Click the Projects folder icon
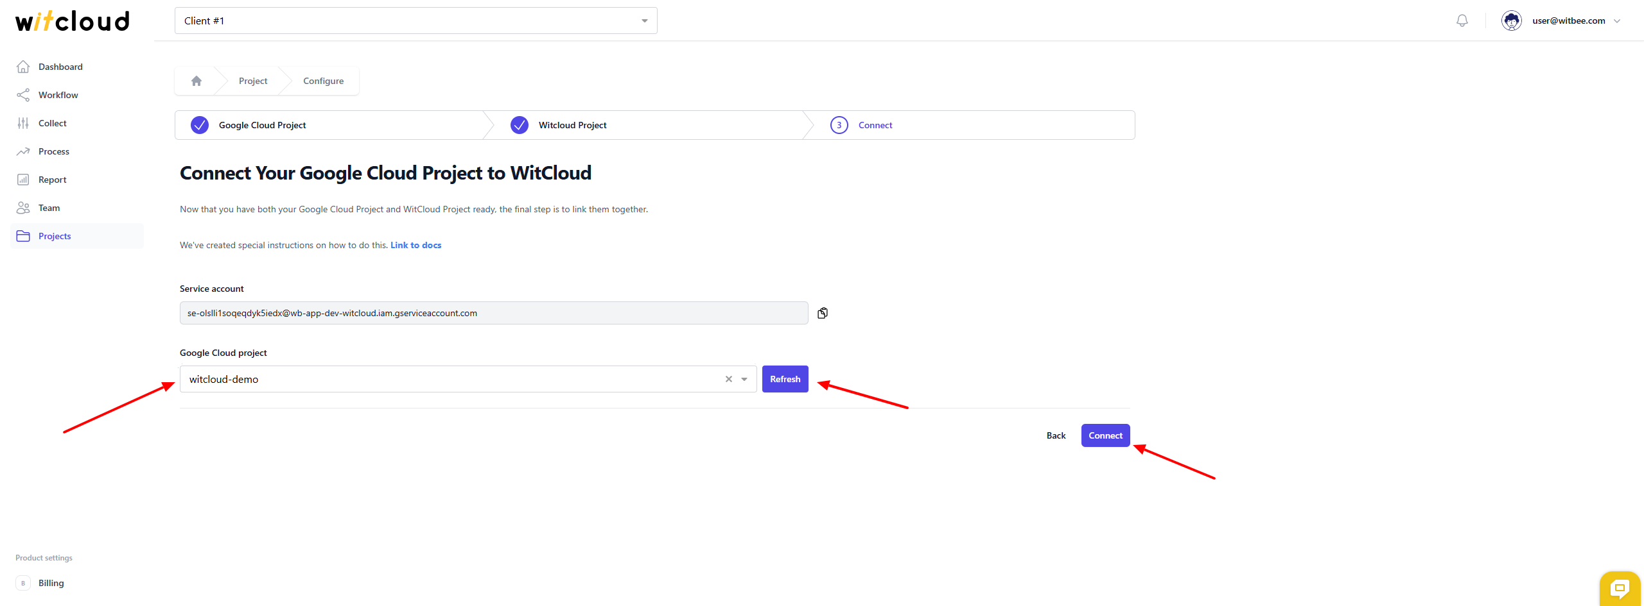 coord(23,236)
